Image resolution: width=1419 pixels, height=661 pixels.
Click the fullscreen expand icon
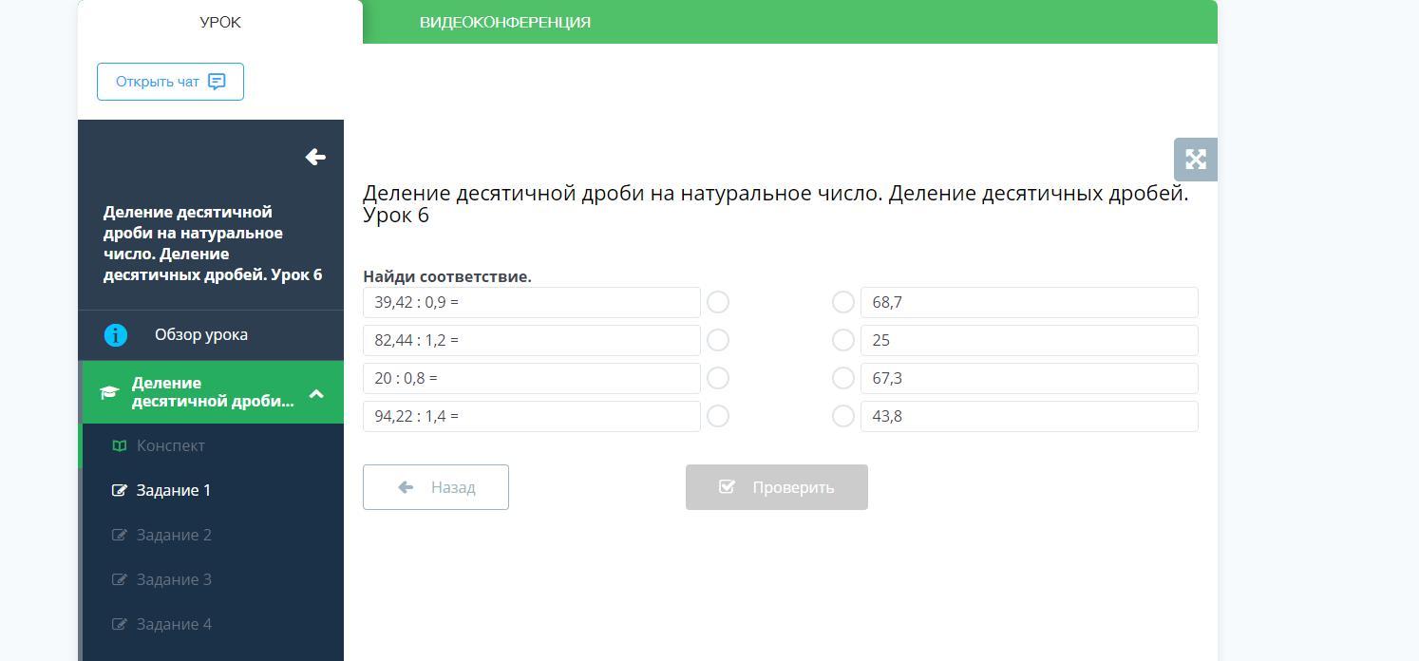point(1195,160)
